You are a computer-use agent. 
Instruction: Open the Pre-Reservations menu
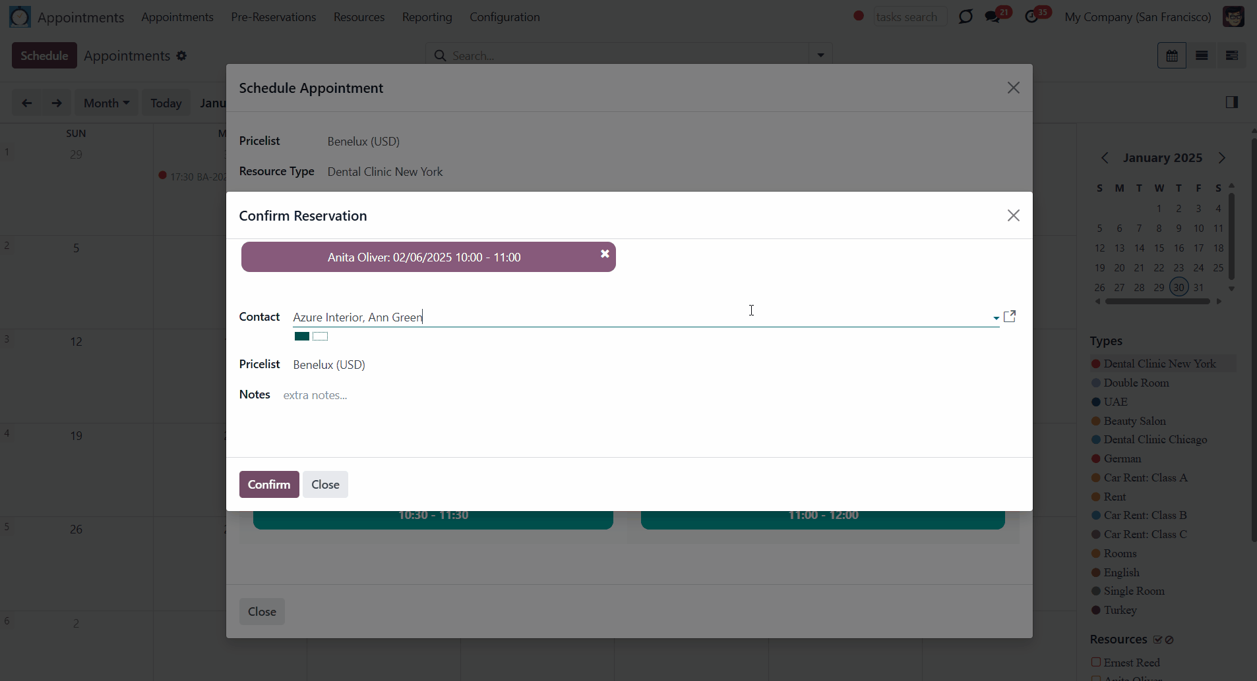click(x=274, y=16)
